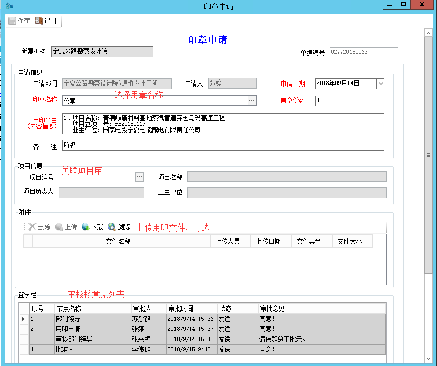
Task: Click the 序号 column header in 签字栏
Action: coord(42,308)
